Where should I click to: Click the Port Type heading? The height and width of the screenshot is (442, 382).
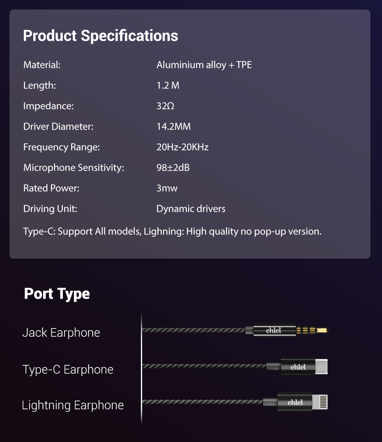57,294
